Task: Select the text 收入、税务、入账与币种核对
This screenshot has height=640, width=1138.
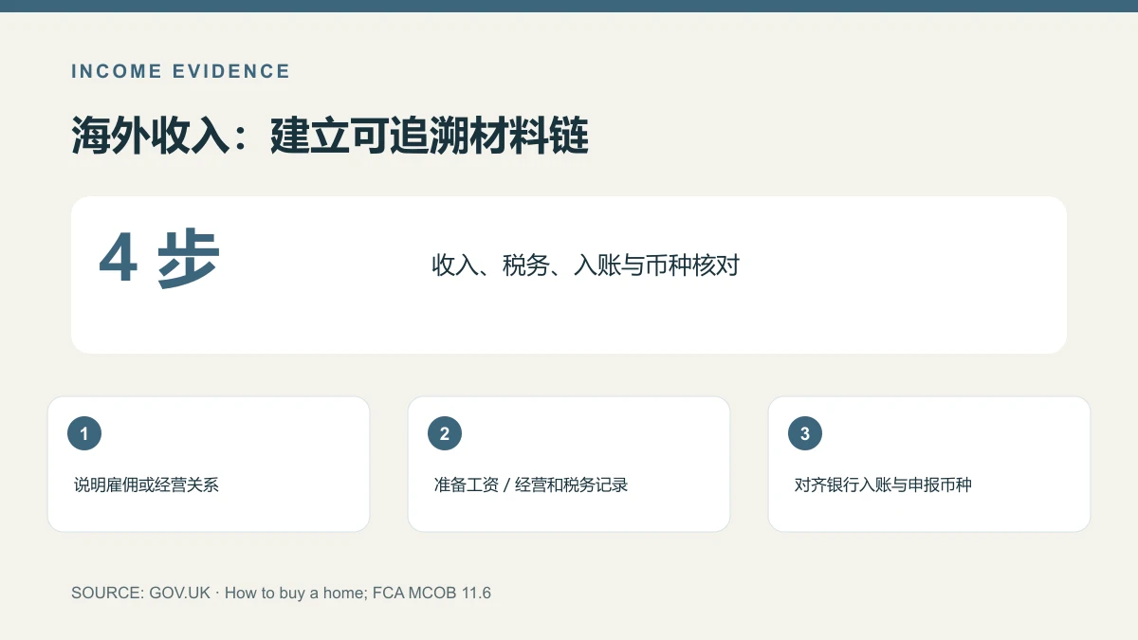Action: [585, 265]
